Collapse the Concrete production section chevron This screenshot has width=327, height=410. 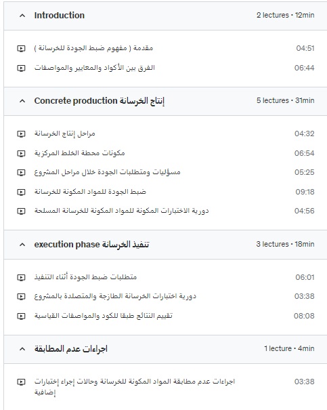click(x=22, y=101)
